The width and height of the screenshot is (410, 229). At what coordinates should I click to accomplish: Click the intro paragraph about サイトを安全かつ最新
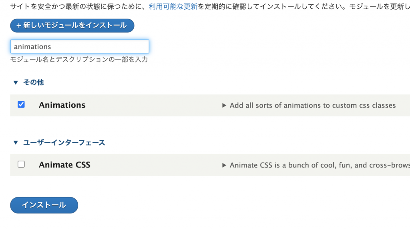tap(76, 7)
